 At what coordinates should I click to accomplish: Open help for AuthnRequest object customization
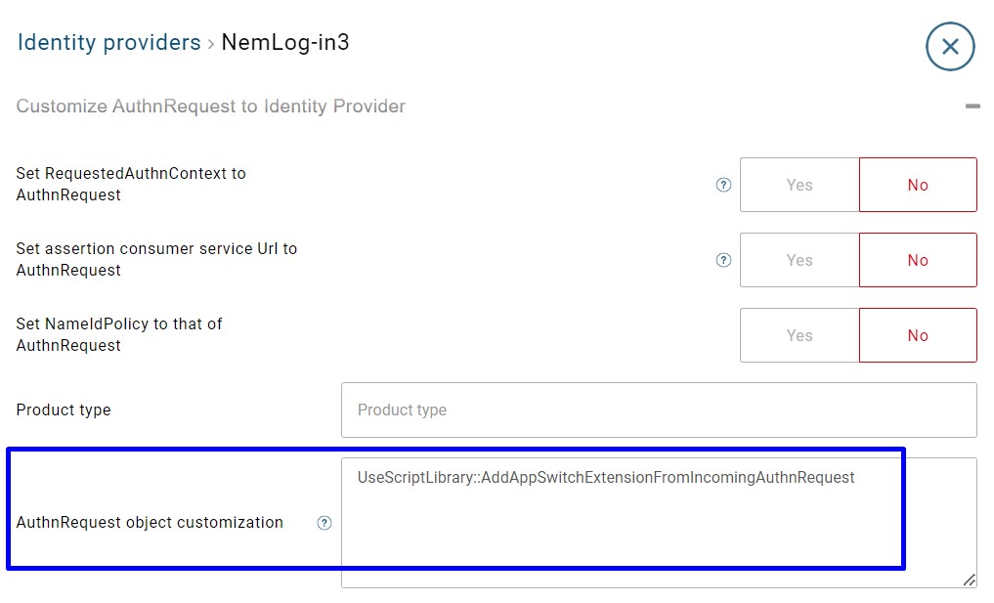[x=324, y=523]
